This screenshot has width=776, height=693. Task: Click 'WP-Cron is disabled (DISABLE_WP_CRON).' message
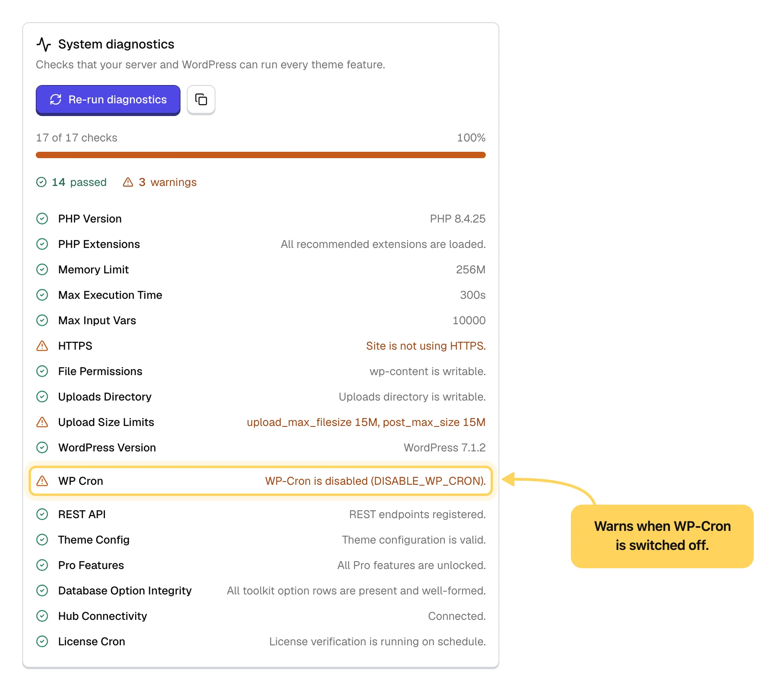pos(375,481)
